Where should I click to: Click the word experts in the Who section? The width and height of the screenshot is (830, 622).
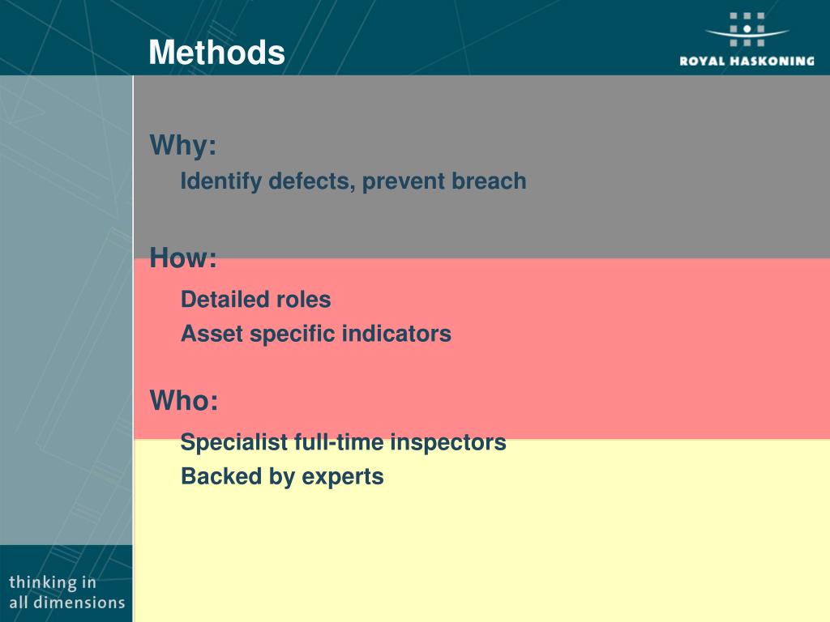pyautogui.click(x=343, y=478)
